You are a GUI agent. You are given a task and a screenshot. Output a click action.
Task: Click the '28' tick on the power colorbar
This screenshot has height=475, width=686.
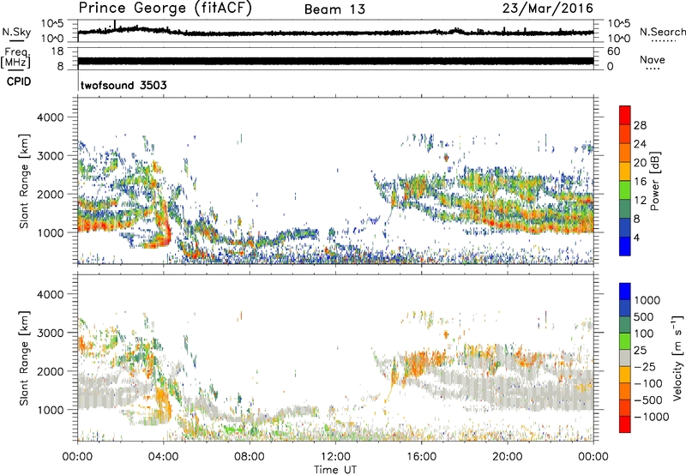point(640,125)
